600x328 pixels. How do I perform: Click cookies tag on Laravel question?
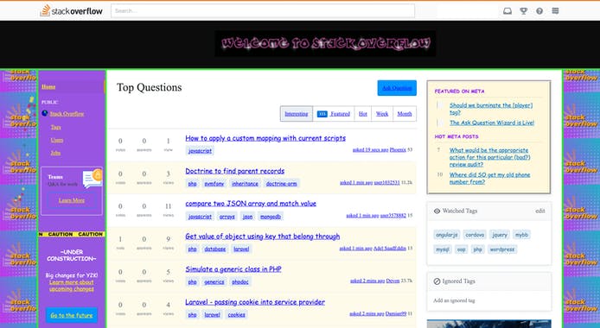(x=237, y=315)
